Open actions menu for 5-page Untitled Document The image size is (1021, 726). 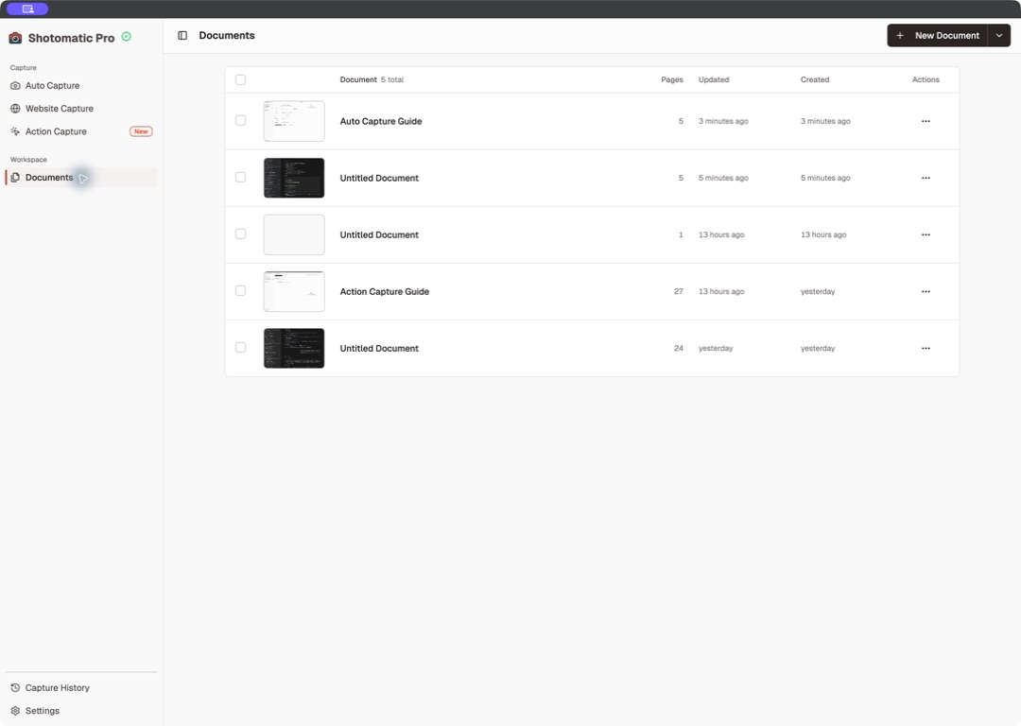[926, 178]
